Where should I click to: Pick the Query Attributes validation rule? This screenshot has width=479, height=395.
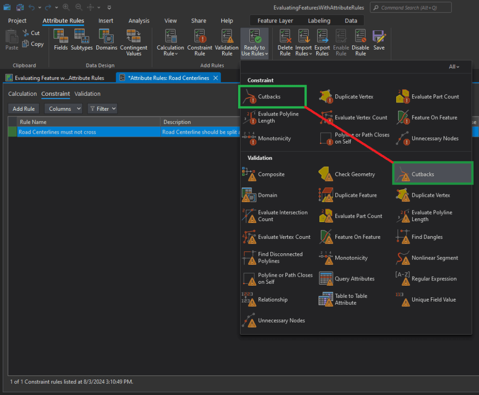[354, 279]
